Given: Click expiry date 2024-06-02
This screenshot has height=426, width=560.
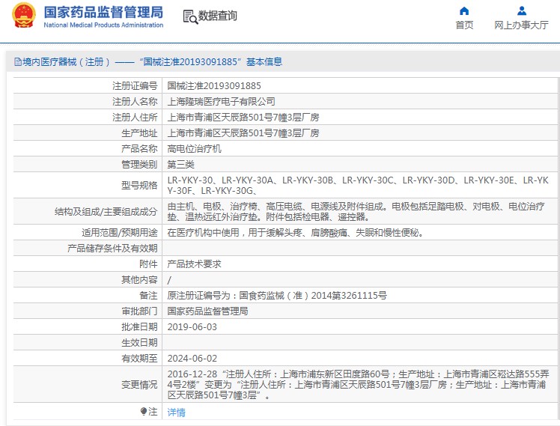Looking at the screenshot, I should pos(192,358).
